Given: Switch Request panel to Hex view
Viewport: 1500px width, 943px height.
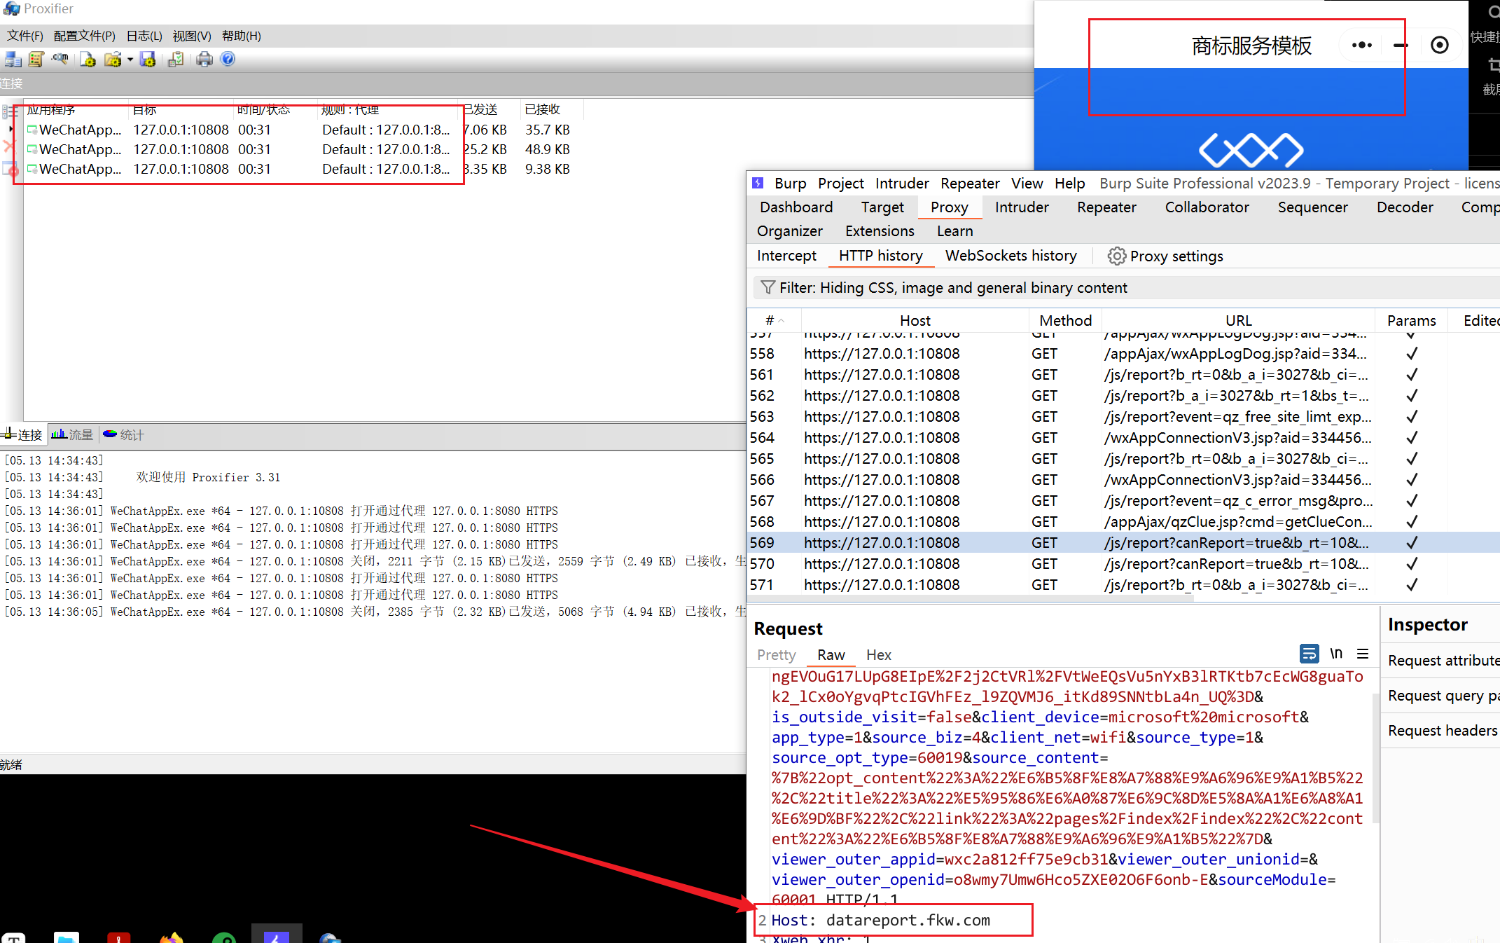Looking at the screenshot, I should tap(878, 655).
